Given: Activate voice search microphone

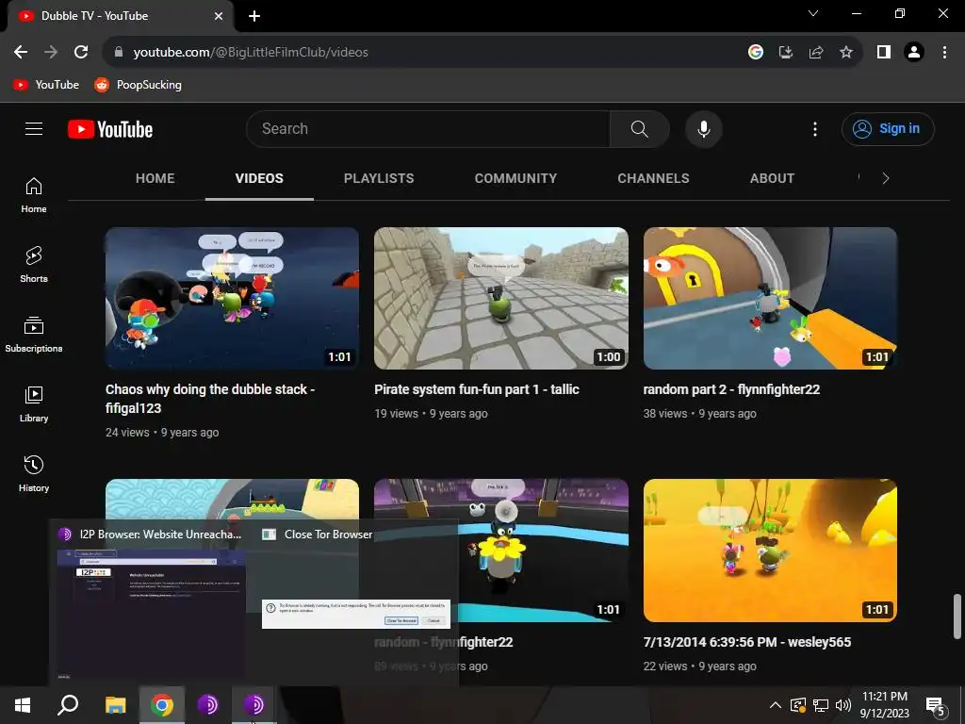Looking at the screenshot, I should (x=703, y=128).
